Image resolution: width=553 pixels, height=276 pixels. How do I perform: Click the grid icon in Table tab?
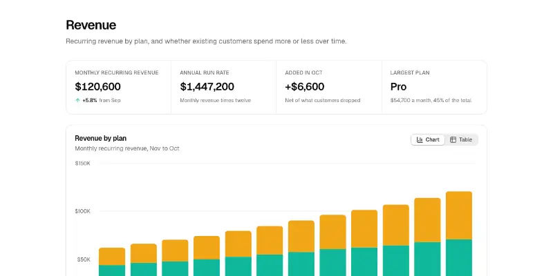pyautogui.click(x=453, y=140)
